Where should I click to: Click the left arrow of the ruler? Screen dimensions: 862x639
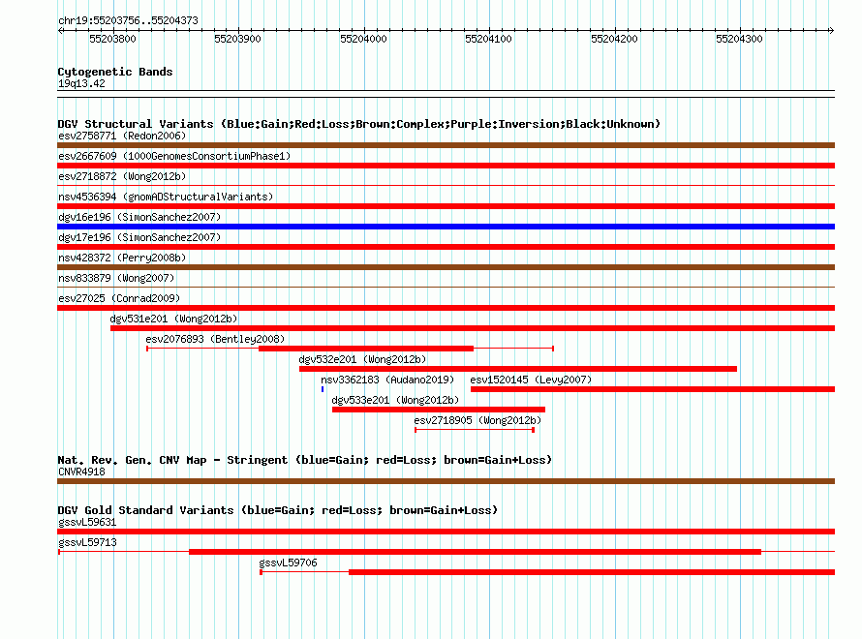tap(60, 31)
